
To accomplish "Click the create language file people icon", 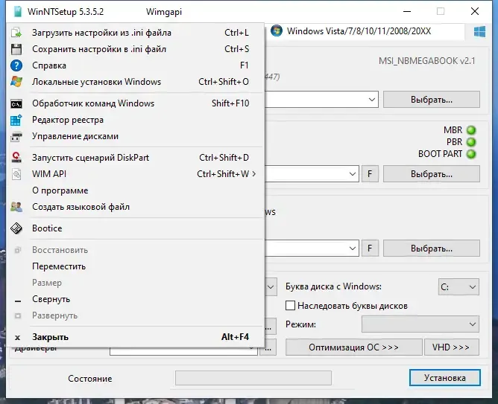I will [x=16, y=207].
